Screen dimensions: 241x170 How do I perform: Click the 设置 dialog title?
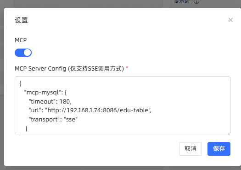pos(21,20)
